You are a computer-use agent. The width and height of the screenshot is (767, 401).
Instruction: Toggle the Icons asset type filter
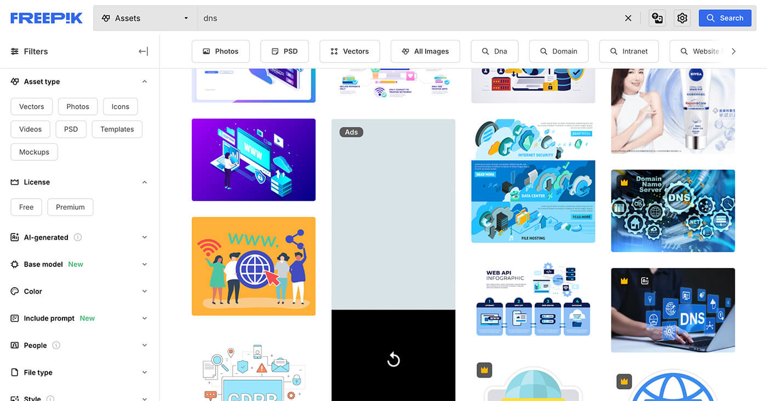[121, 107]
